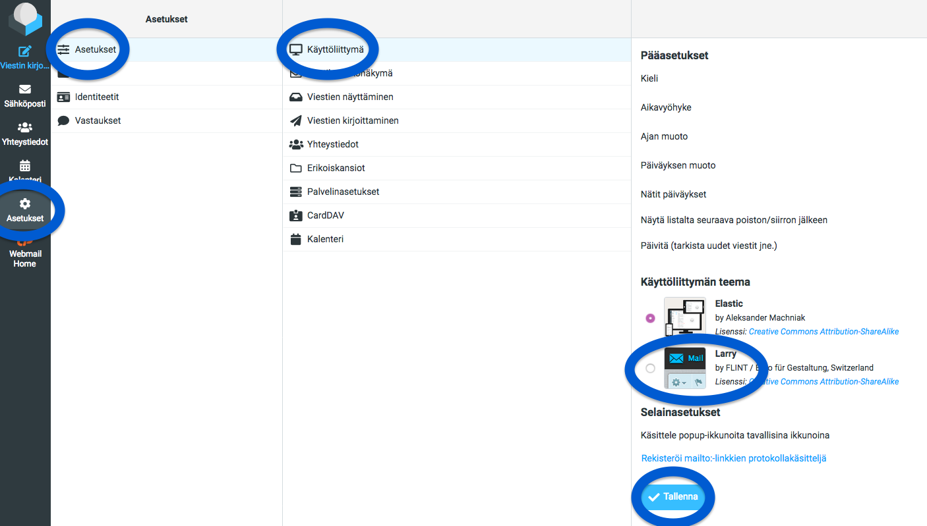Select the Larry theme radio button
927x526 pixels.
pos(651,368)
